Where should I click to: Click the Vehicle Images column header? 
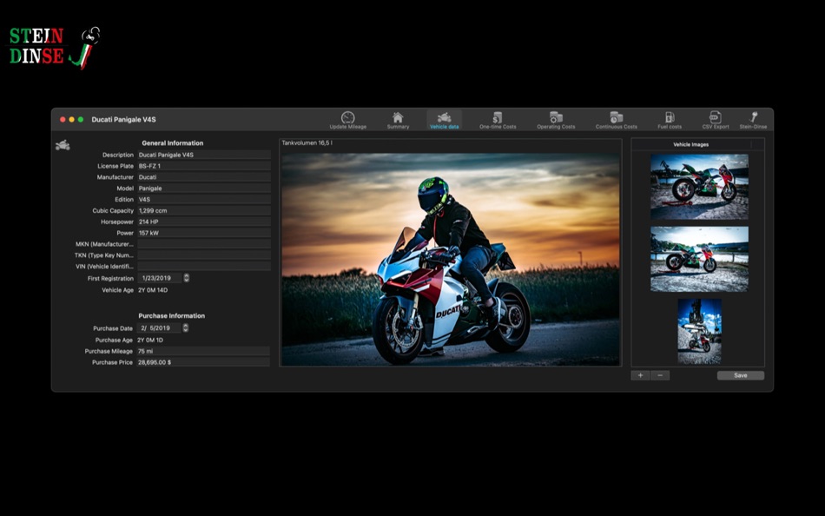(x=691, y=144)
